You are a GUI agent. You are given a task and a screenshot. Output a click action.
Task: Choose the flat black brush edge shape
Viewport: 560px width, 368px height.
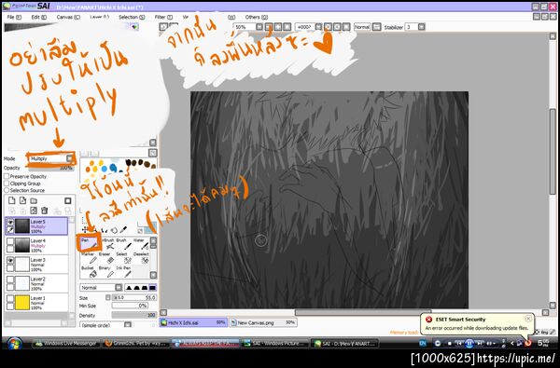point(152,287)
